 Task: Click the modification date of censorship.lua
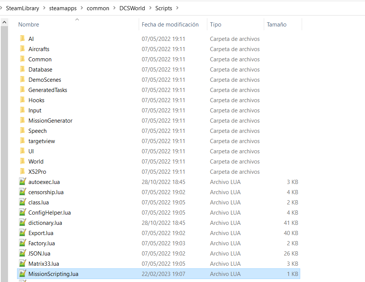click(163, 192)
